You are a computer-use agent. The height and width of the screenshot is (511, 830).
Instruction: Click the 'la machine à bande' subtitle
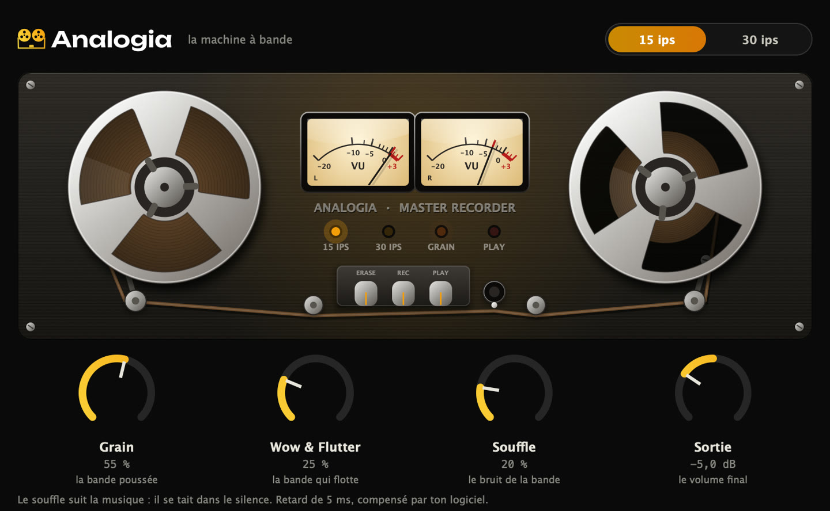[240, 40]
